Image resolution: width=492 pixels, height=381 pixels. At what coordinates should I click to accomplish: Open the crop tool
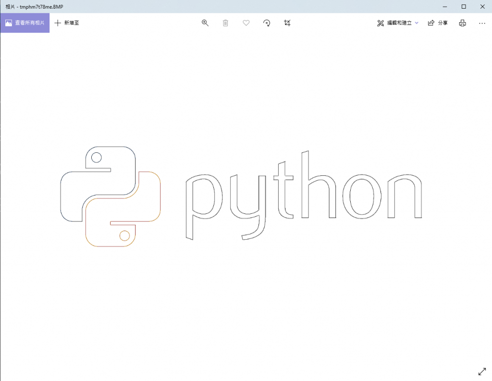[x=287, y=23]
